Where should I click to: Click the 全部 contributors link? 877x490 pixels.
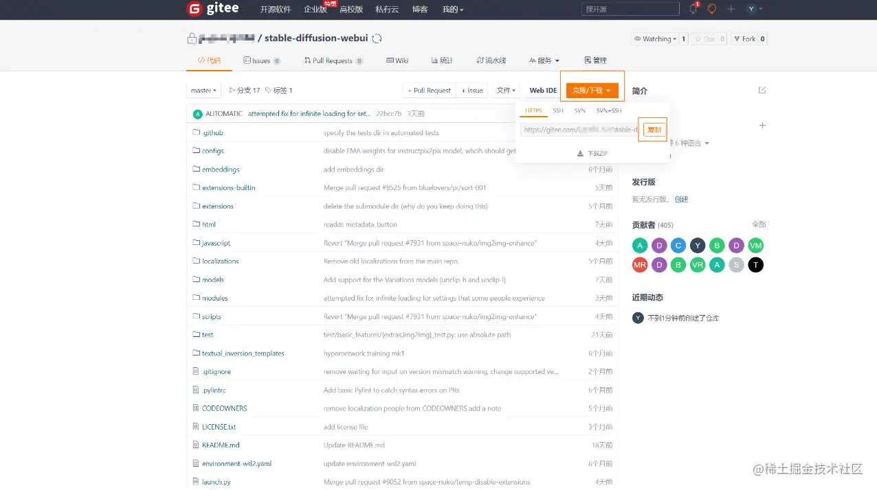pyautogui.click(x=759, y=224)
